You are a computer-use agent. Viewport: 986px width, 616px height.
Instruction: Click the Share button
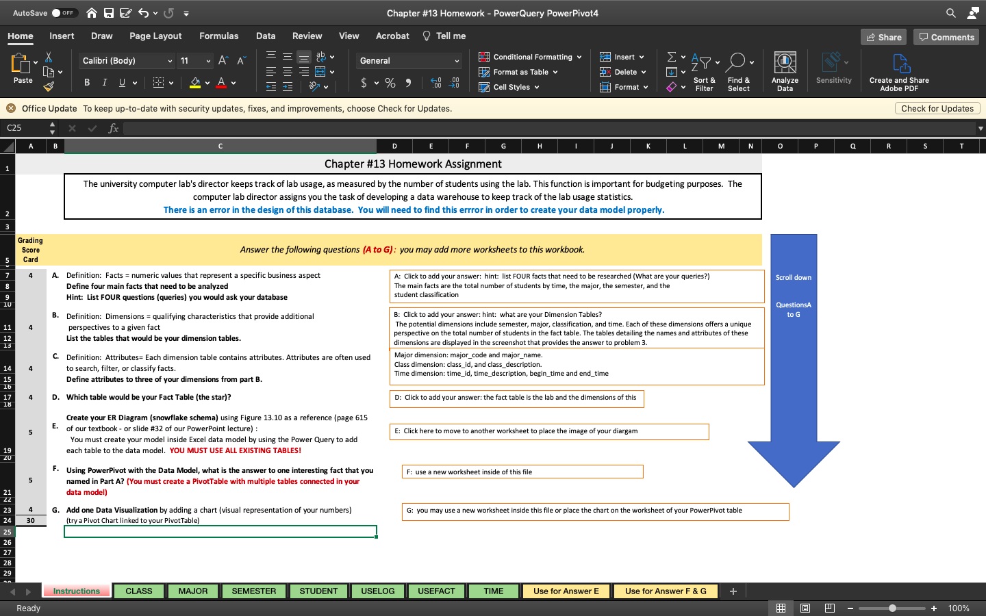point(883,36)
